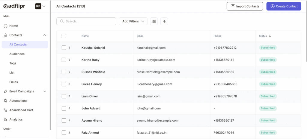Sort by Status column arrow
The image size is (307, 139).
tap(270, 36)
